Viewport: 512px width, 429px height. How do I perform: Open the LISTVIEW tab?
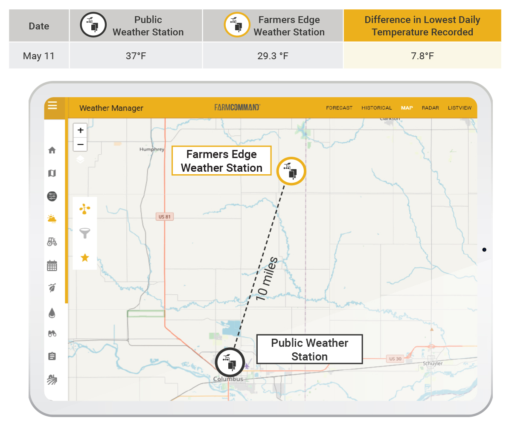[460, 108]
